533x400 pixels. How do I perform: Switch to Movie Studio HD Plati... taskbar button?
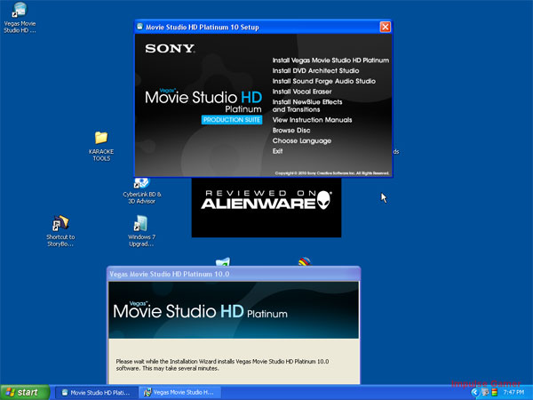pyautogui.click(x=97, y=392)
